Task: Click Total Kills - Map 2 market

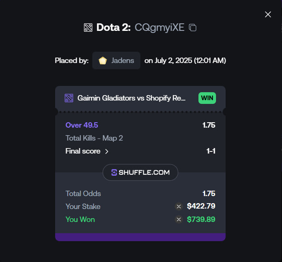Action: [x=94, y=138]
